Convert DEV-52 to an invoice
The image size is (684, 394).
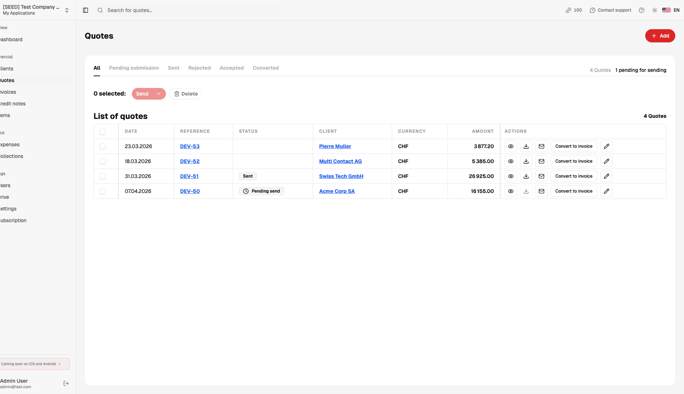click(574, 161)
